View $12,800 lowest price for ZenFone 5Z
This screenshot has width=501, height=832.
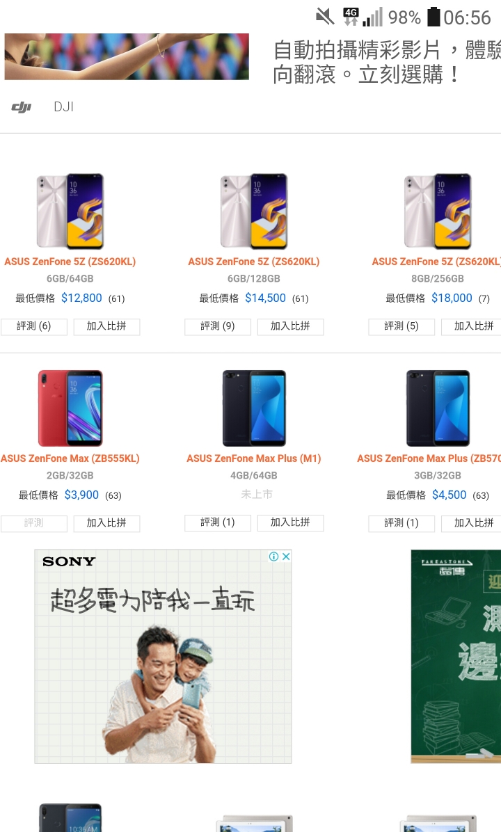[81, 298]
